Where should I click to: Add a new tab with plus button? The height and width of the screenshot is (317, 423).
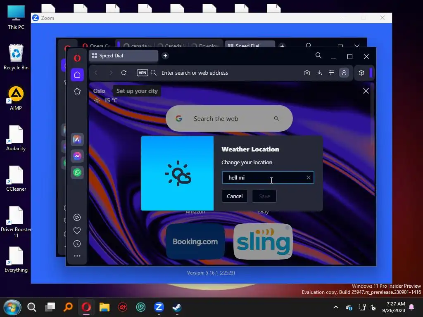165,56
